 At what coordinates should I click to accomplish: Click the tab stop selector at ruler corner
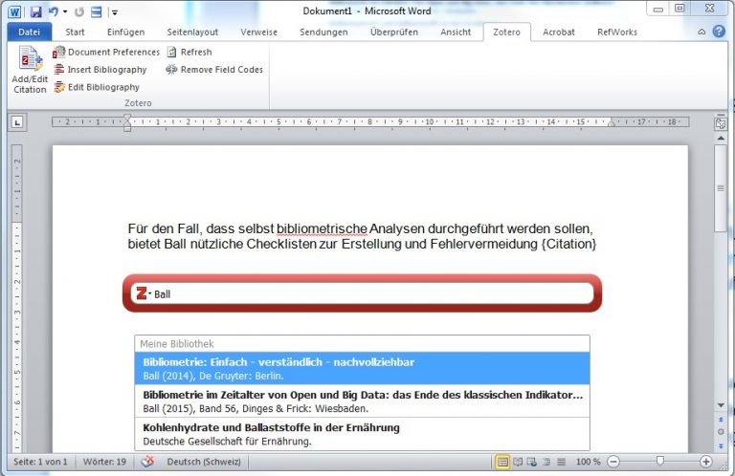point(17,122)
